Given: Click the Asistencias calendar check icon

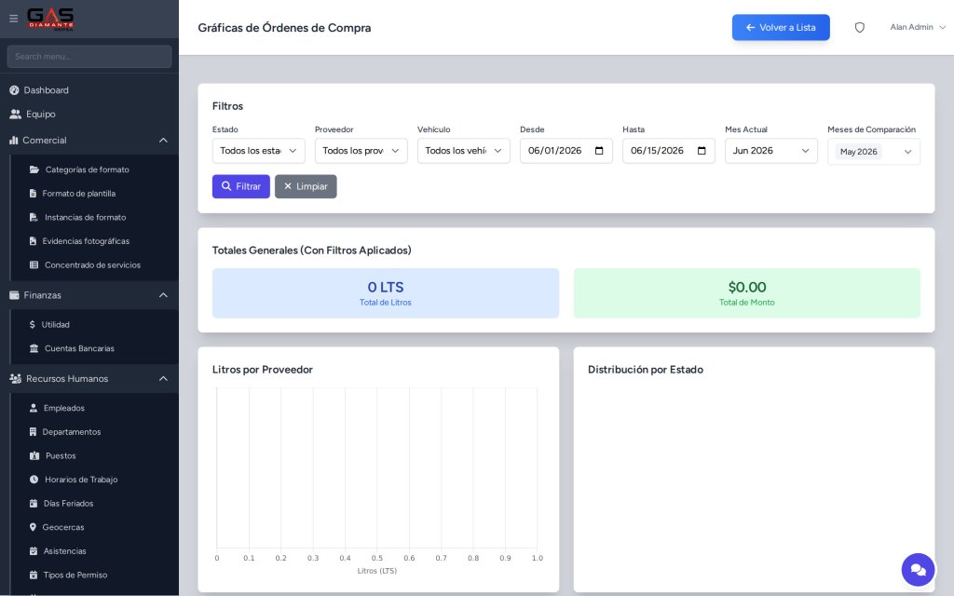Looking at the screenshot, I should coord(34,551).
